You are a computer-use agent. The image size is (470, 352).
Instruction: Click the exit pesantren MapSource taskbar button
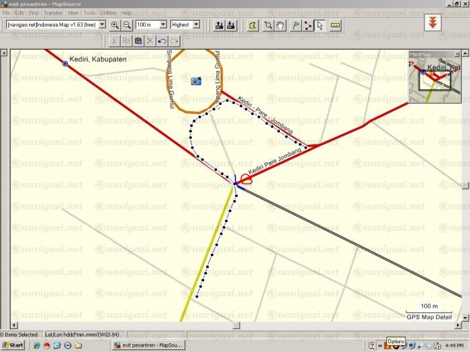[x=146, y=345]
